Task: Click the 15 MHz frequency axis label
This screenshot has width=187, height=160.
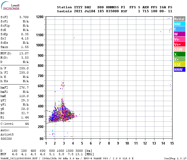Action: click(x=172, y=143)
